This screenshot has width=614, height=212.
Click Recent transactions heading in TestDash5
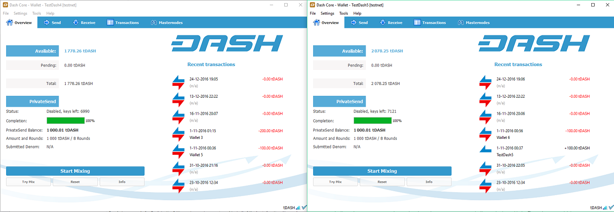[518, 64]
